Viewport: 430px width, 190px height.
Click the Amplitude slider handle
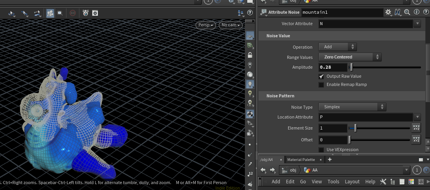pyautogui.click(x=351, y=67)
